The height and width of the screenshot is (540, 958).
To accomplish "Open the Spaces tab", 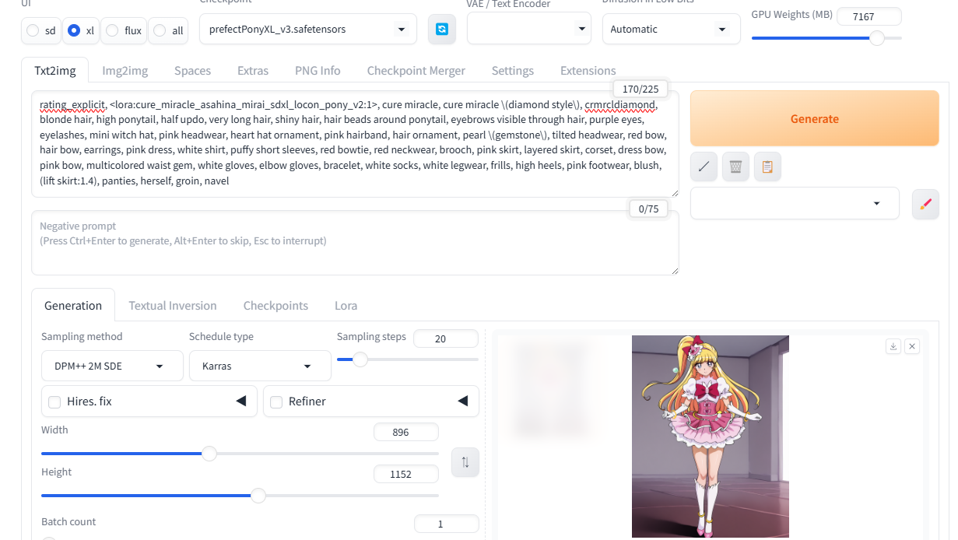I will pos(193,71).
